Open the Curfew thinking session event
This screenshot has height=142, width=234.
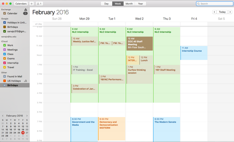[x=139, y=74]
